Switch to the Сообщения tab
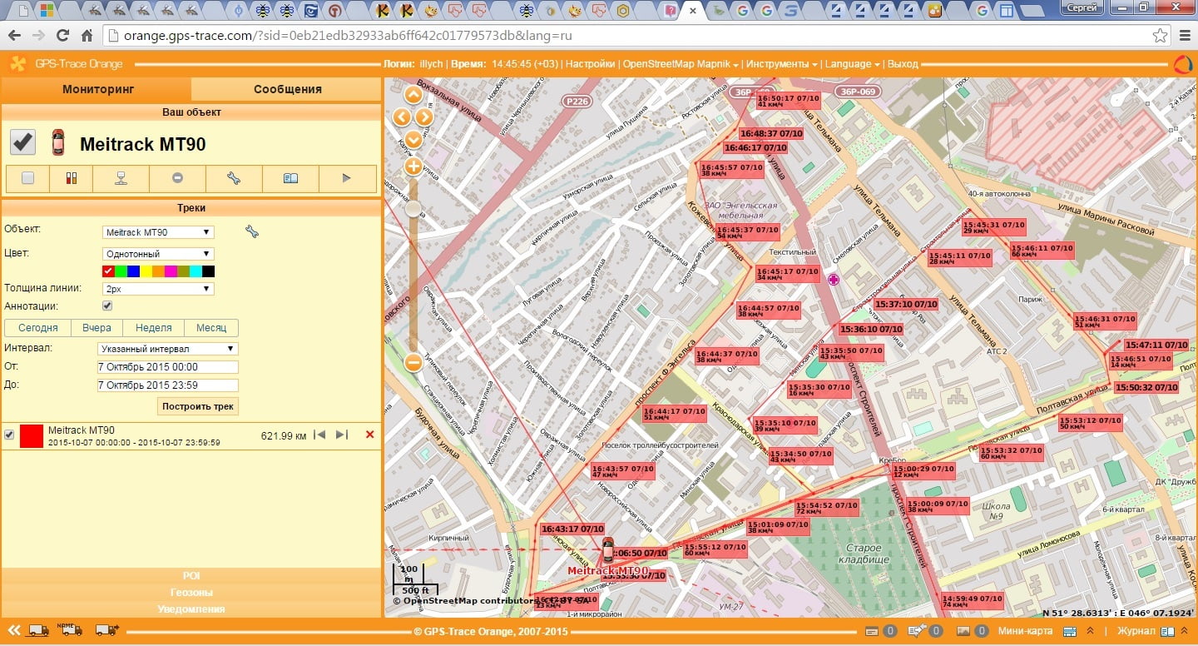 point(287,89)
